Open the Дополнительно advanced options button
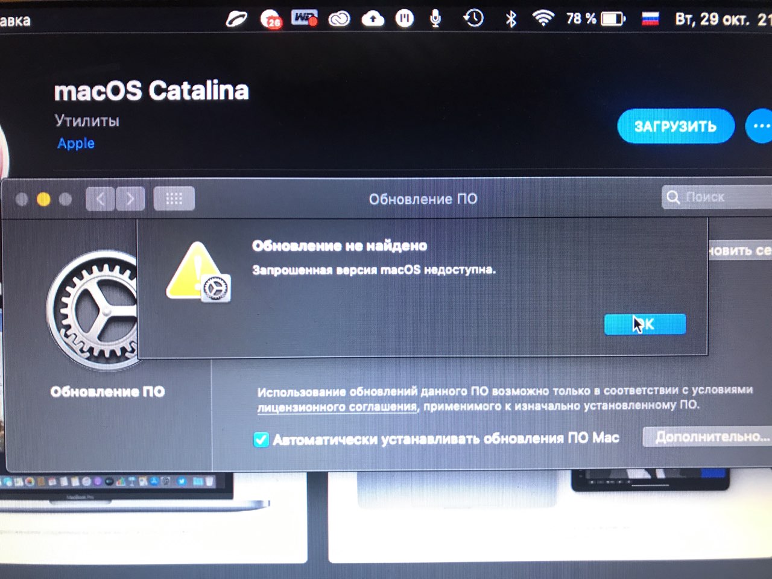Viewport: 772px width, 579px height. [x=708, y=436]
